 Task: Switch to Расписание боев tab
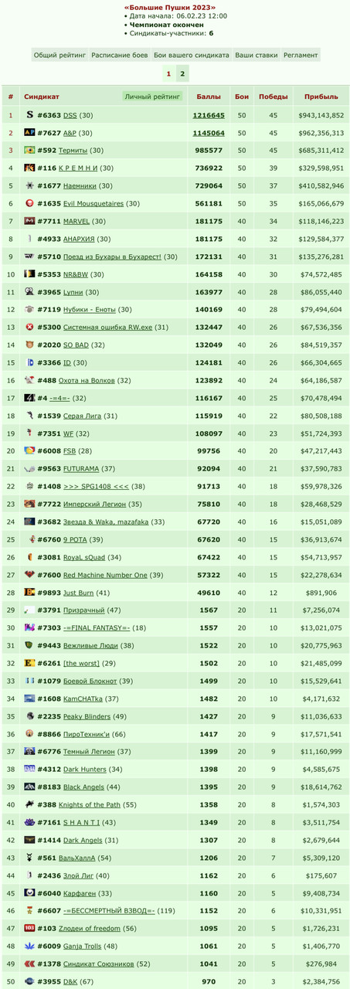click(x=120, y=56)
